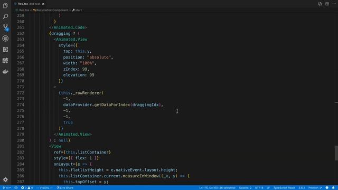
Task: Click the git branch indicator in status bar
Action: 7,188
